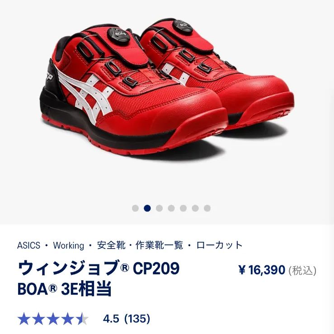
Task: Click the first rating star
Action: pyautogui.click(x=25, y=319)
